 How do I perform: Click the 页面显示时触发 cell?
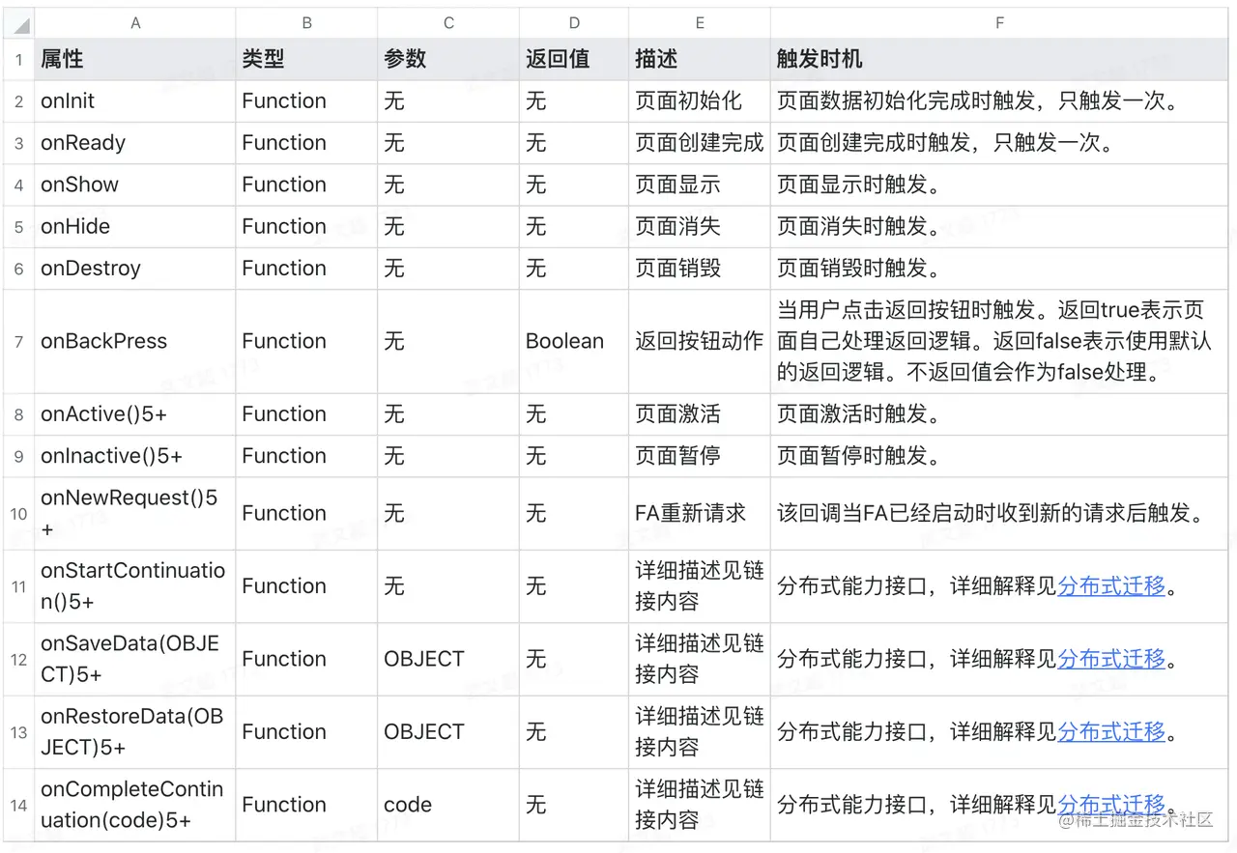[x=1000, y=185]
